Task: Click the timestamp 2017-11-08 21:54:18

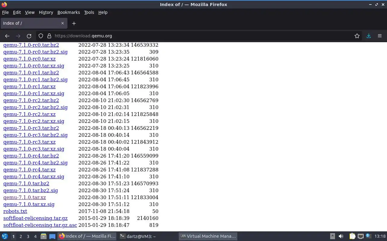Action: pos(104,211)
